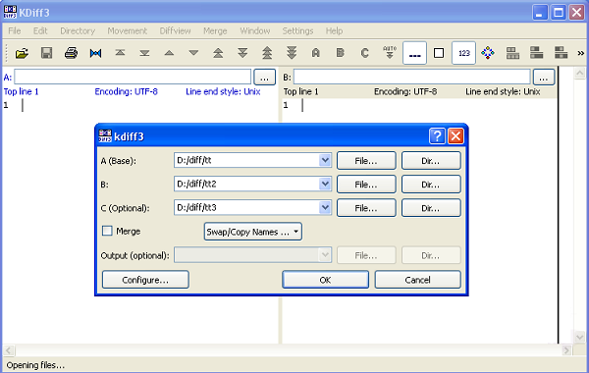Click the right arrow of horizontal scrollbar
Image resolution: width=589 pixels, height=373 pixels.
(566, 350)
